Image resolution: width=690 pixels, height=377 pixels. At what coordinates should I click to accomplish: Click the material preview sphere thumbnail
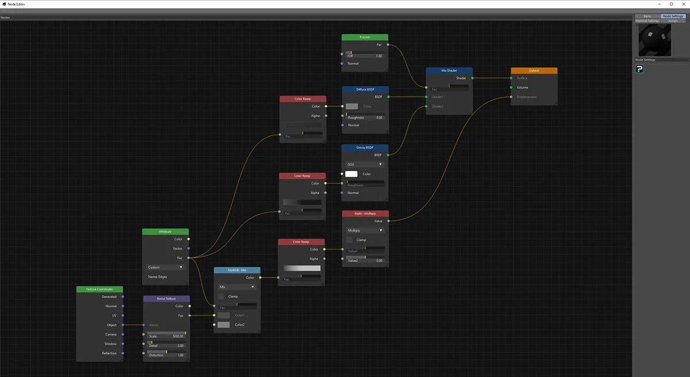click(655, 39)
